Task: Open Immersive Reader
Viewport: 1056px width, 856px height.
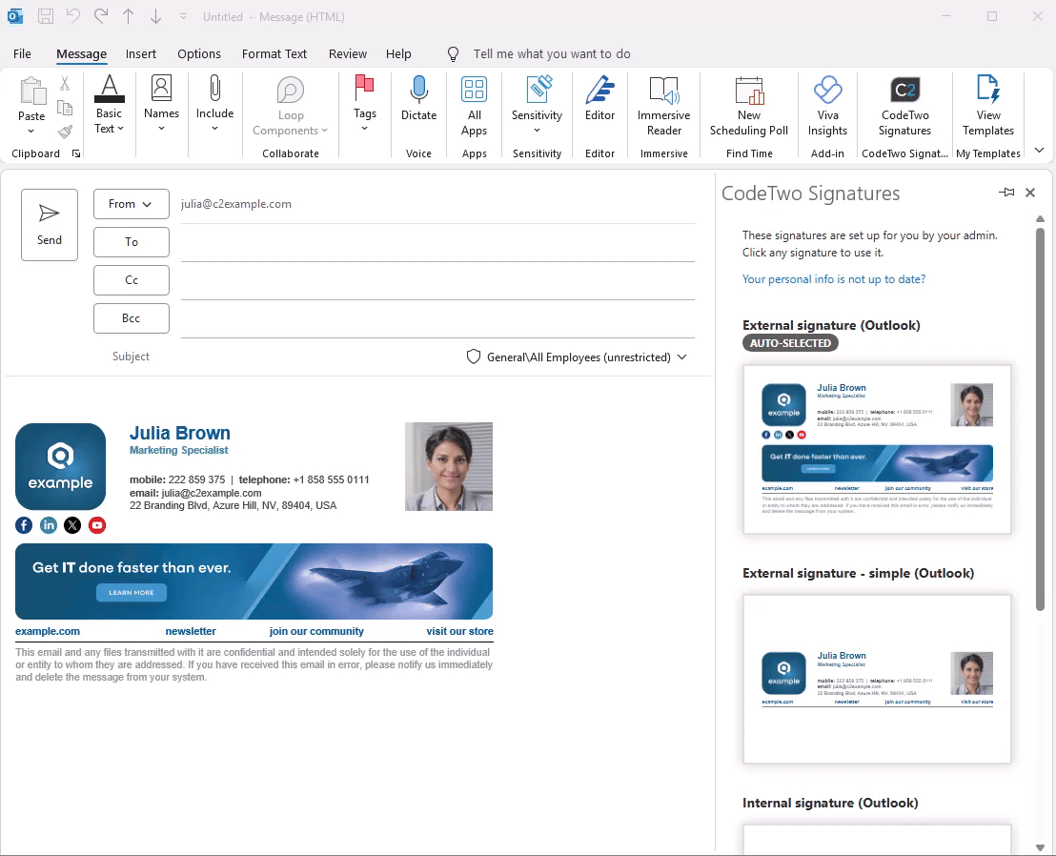Action: 664,107
